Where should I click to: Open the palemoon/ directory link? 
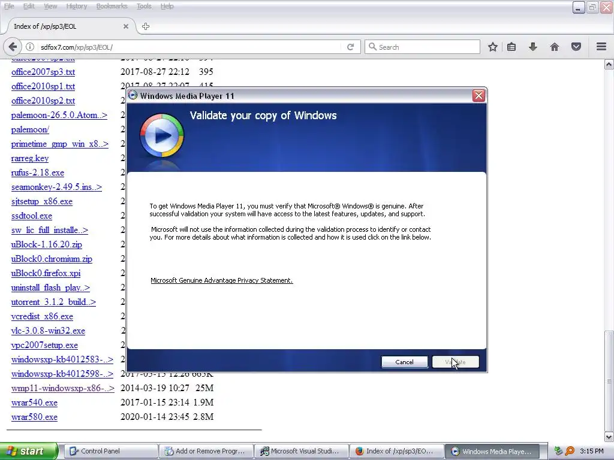pyautogui.click(x=30, y=129)
